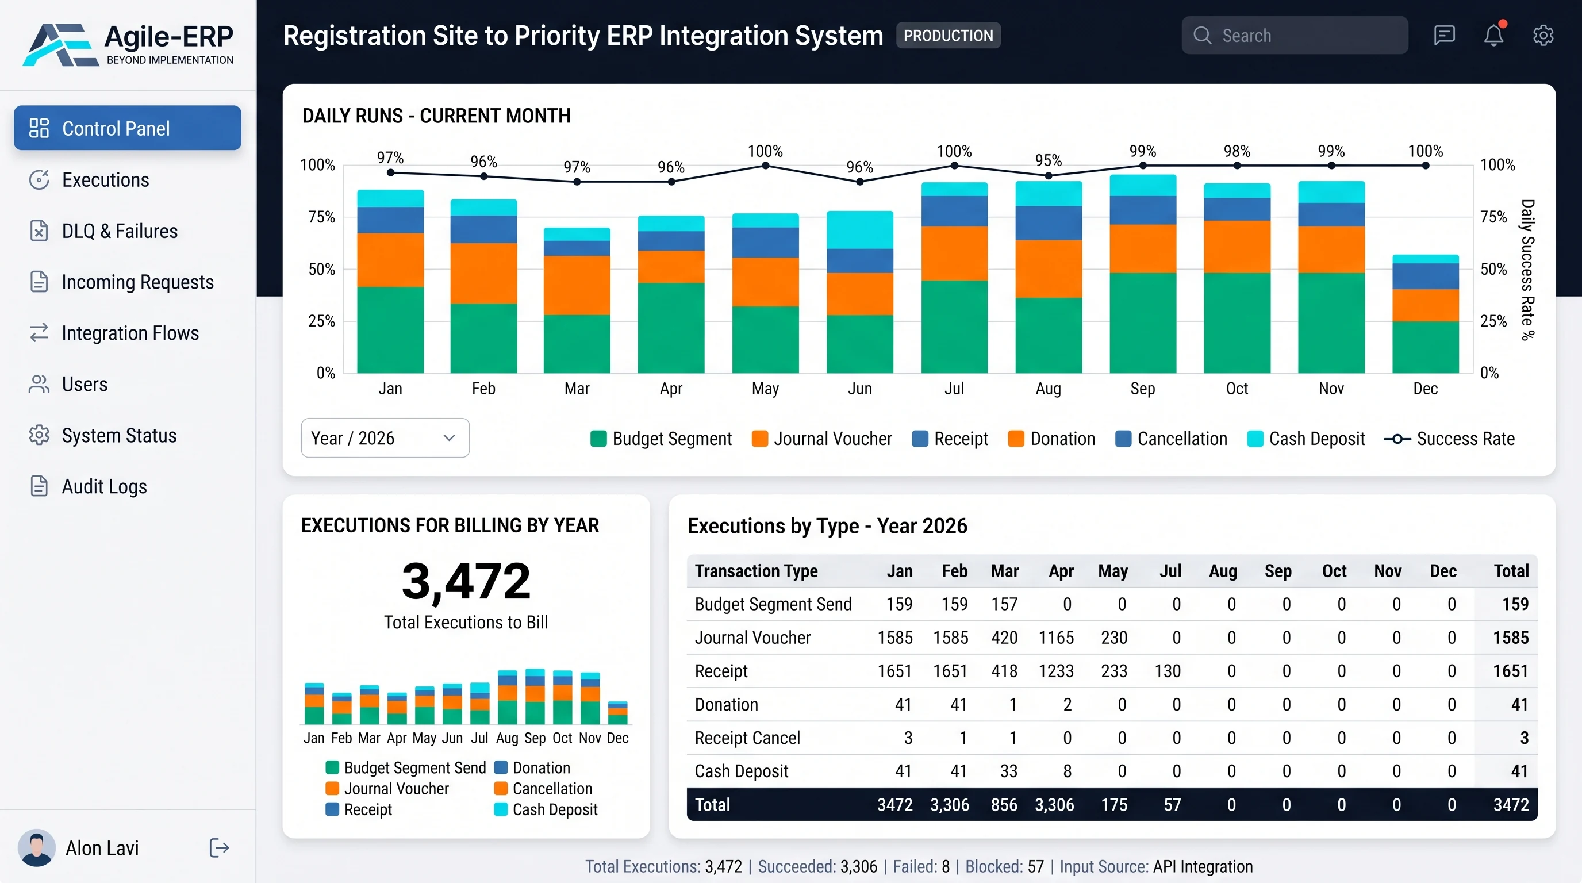1582x883 pixels.
Task: Click the search magnifier icon
Action: coord(1202,35)
